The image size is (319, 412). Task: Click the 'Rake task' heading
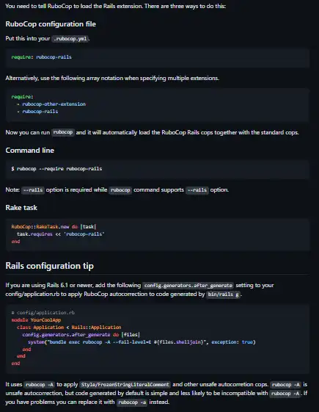point(21,208)
